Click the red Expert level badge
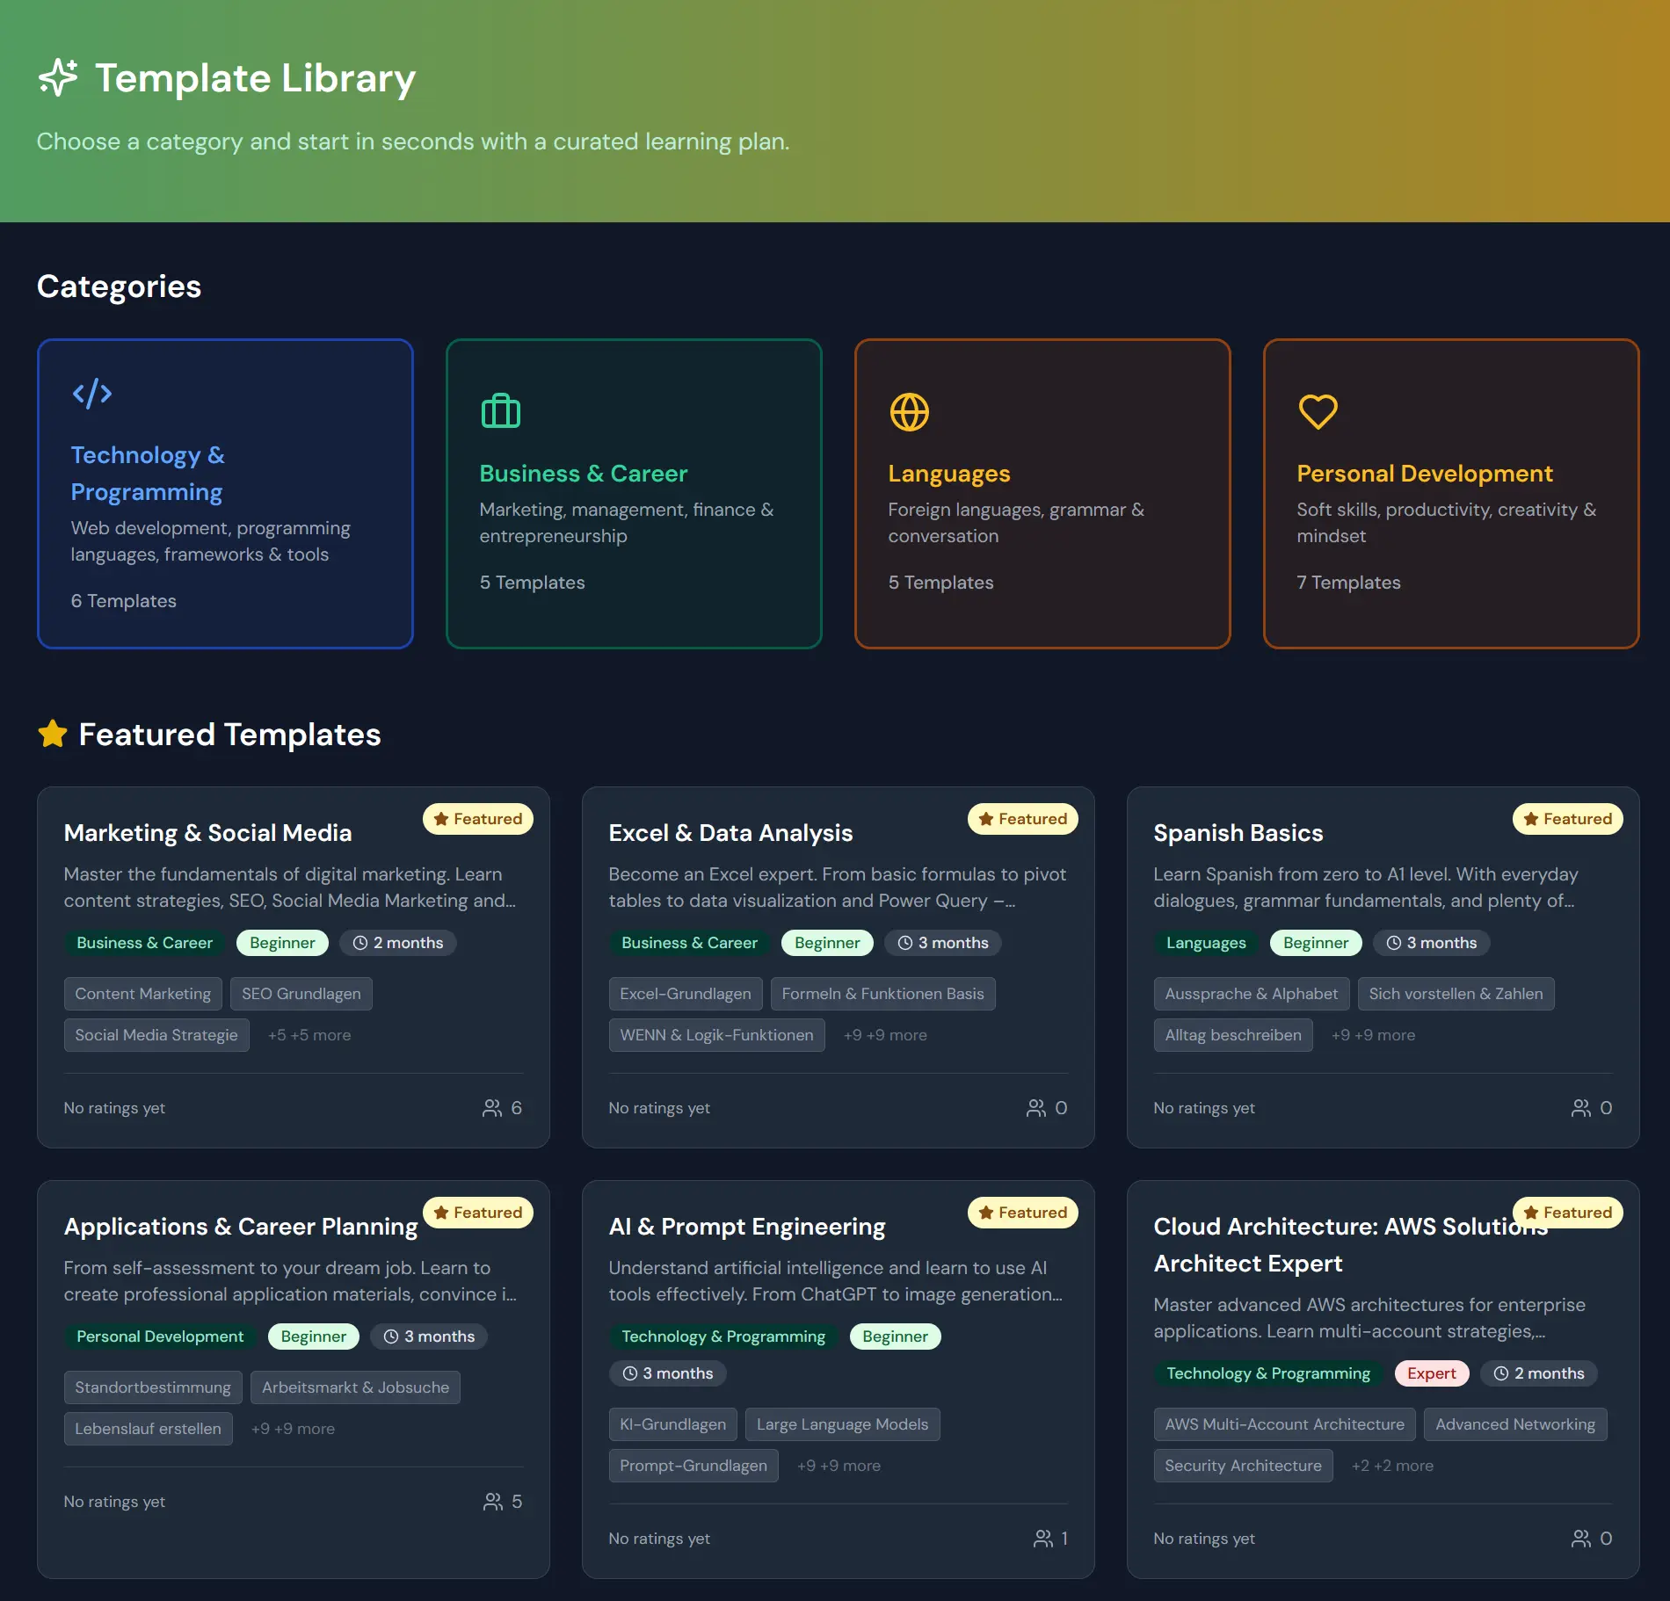1670x1601 pixels. coord(1432,1373)
